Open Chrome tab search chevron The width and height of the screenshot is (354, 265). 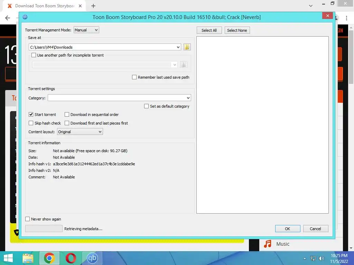click(x=311, y=6)
